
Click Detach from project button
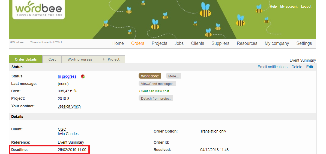[156, 98]
